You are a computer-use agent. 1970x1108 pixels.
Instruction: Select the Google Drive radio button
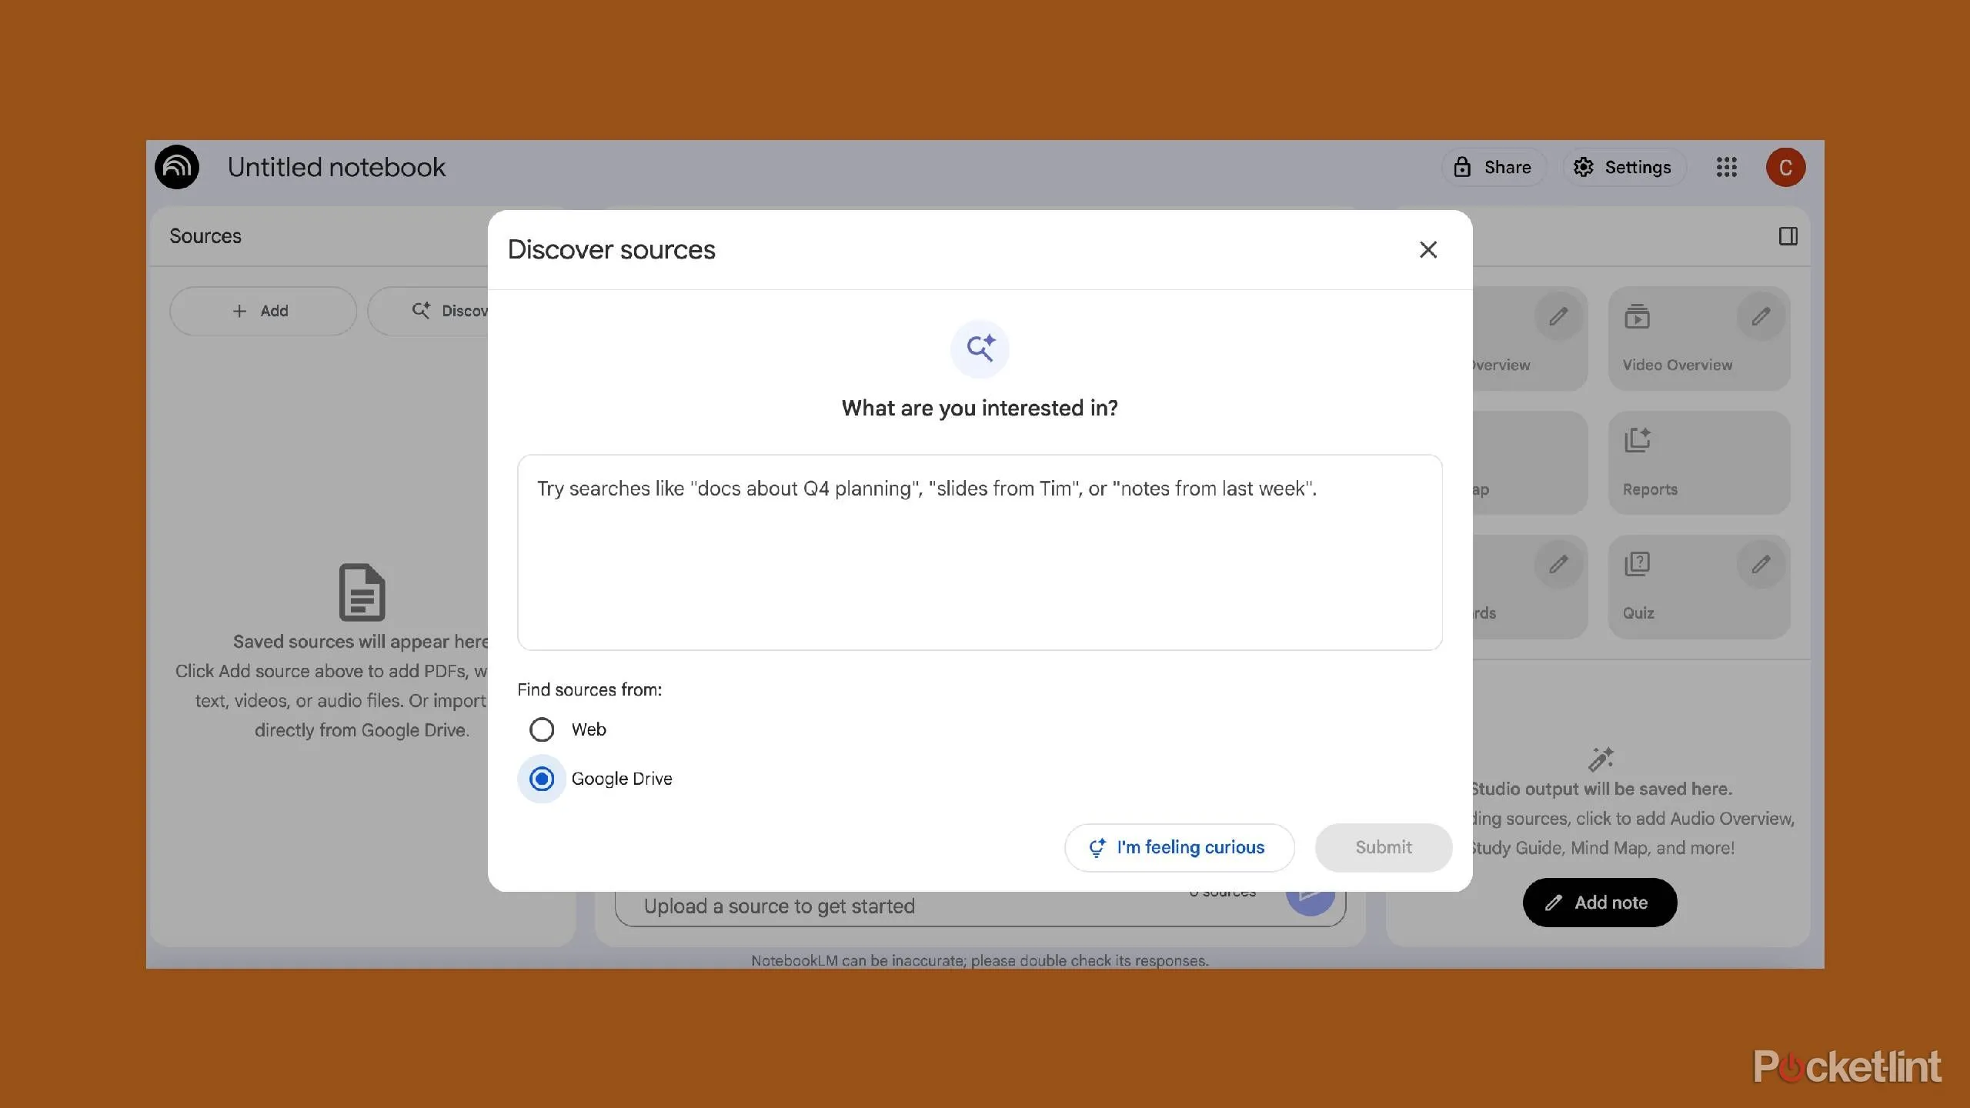tap(542, 779)
